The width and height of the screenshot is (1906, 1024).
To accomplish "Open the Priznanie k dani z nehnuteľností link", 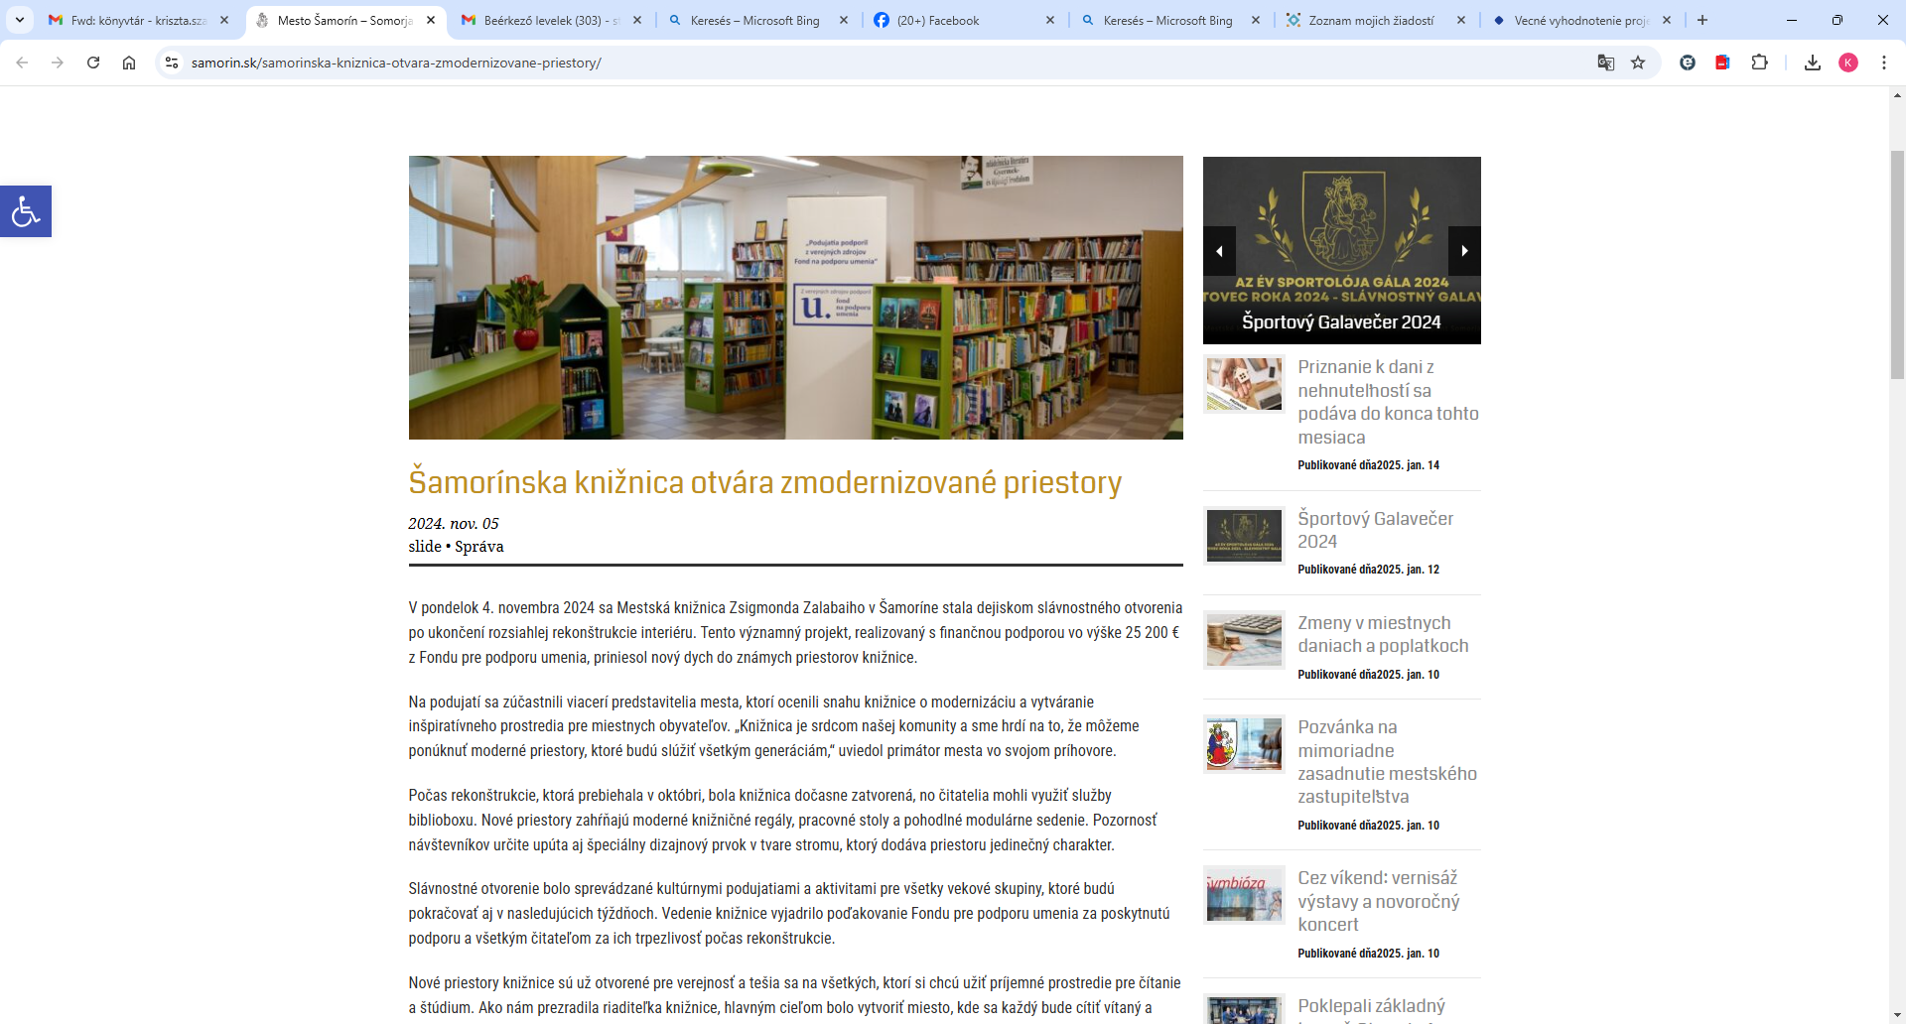I will [1387, 402].
